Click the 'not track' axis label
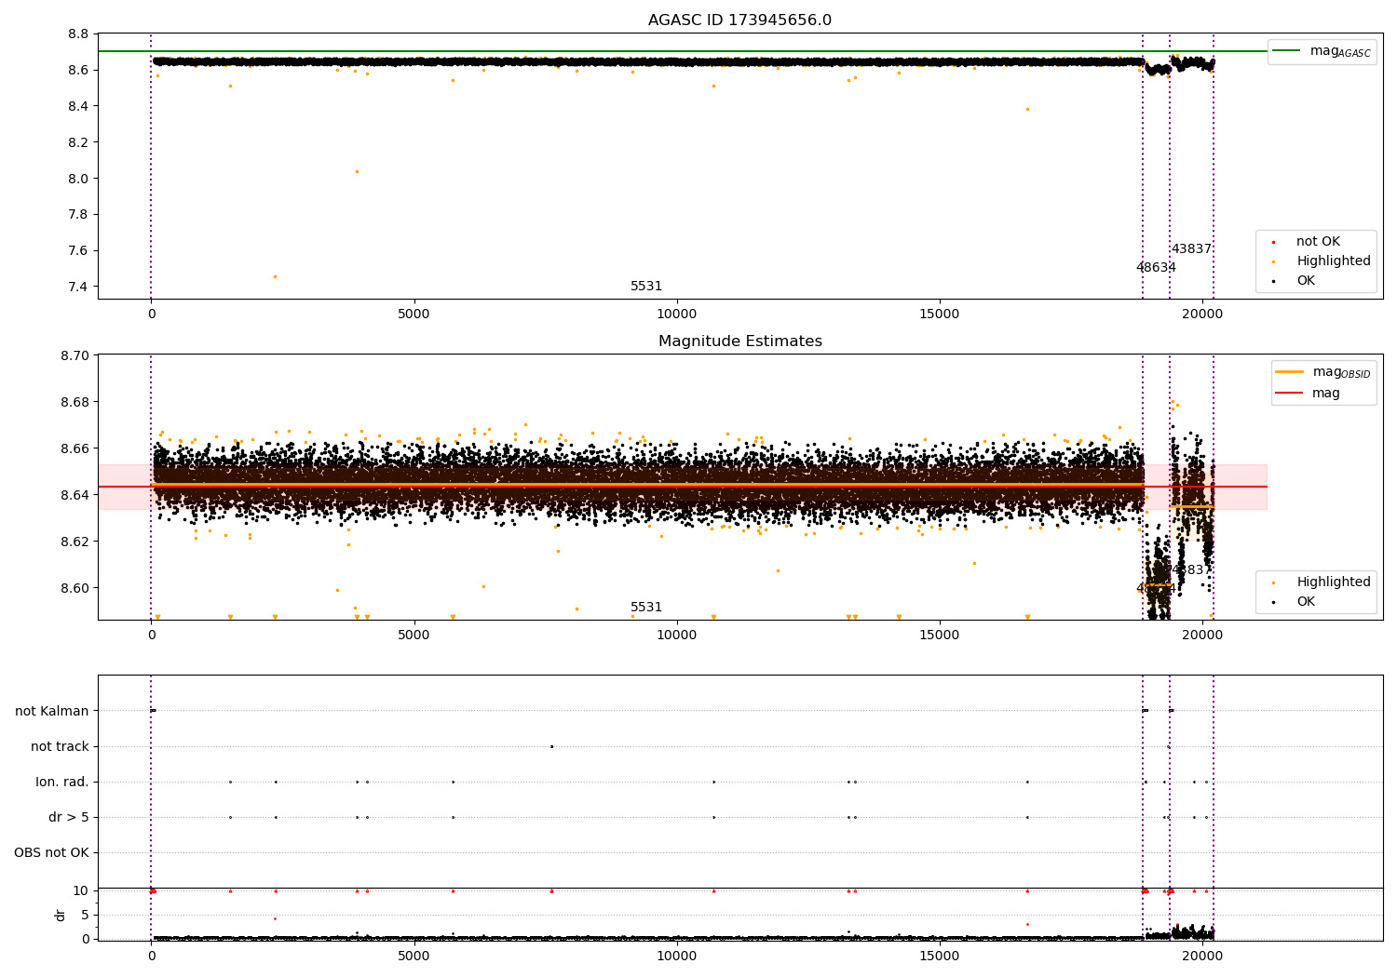 pyautogui.click(x=60, y=746)
